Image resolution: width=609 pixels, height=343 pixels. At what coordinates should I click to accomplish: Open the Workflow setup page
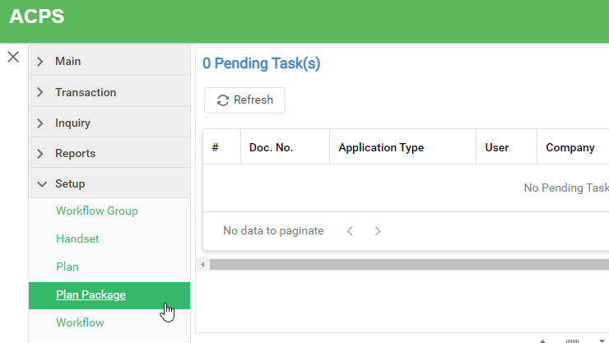[80, 322]
